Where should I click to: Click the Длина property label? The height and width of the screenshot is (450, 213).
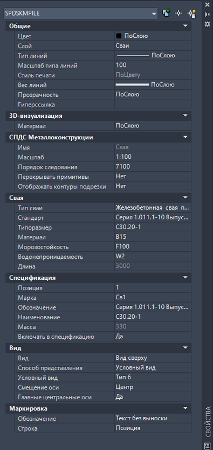pyautogui.click(x=26, y=267)
